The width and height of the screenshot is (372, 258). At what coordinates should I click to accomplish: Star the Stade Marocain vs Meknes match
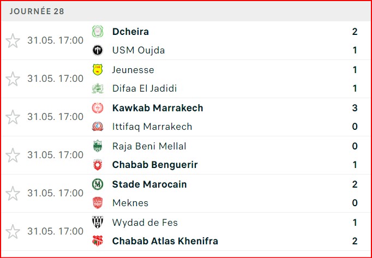coord(13,194)
